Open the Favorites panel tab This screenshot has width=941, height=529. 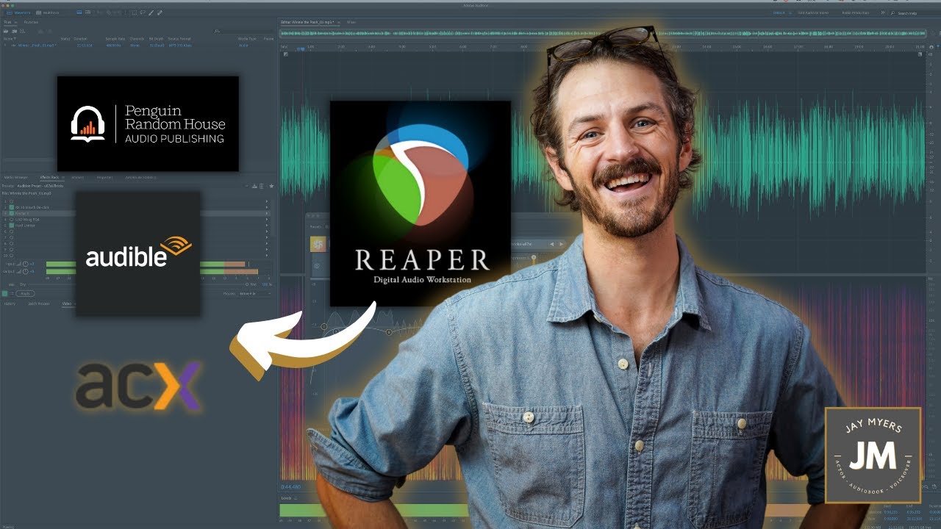click(31, 22)
